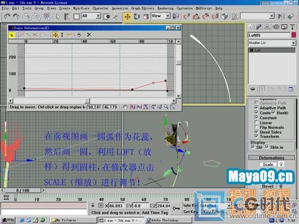The height and width of the screenshot is (224, 299).
Task: Click the Scale deformation button
Action: pos(268,164)
